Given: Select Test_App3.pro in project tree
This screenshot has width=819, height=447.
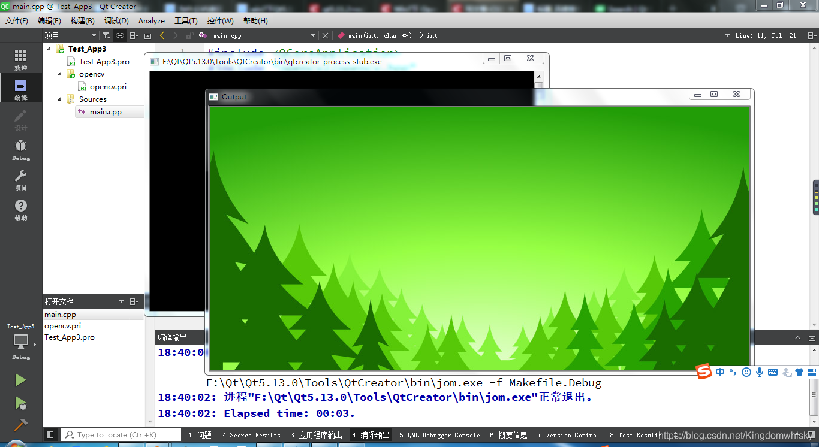Looking at the screenshot, I should click(x=104, y=62).
